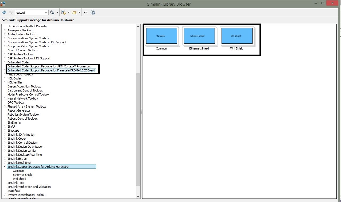Expand the Audio System Toolbox node arrow
Image resolution: width=341 pixels, height=202 pixels.
[5, 34]
